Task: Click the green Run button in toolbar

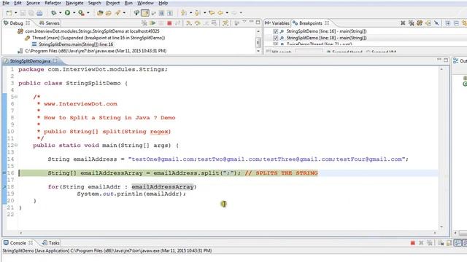Action: (x=68, y=13)
